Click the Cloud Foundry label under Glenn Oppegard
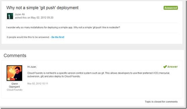Viewport: 187px width, 109px height. point(14,90)
